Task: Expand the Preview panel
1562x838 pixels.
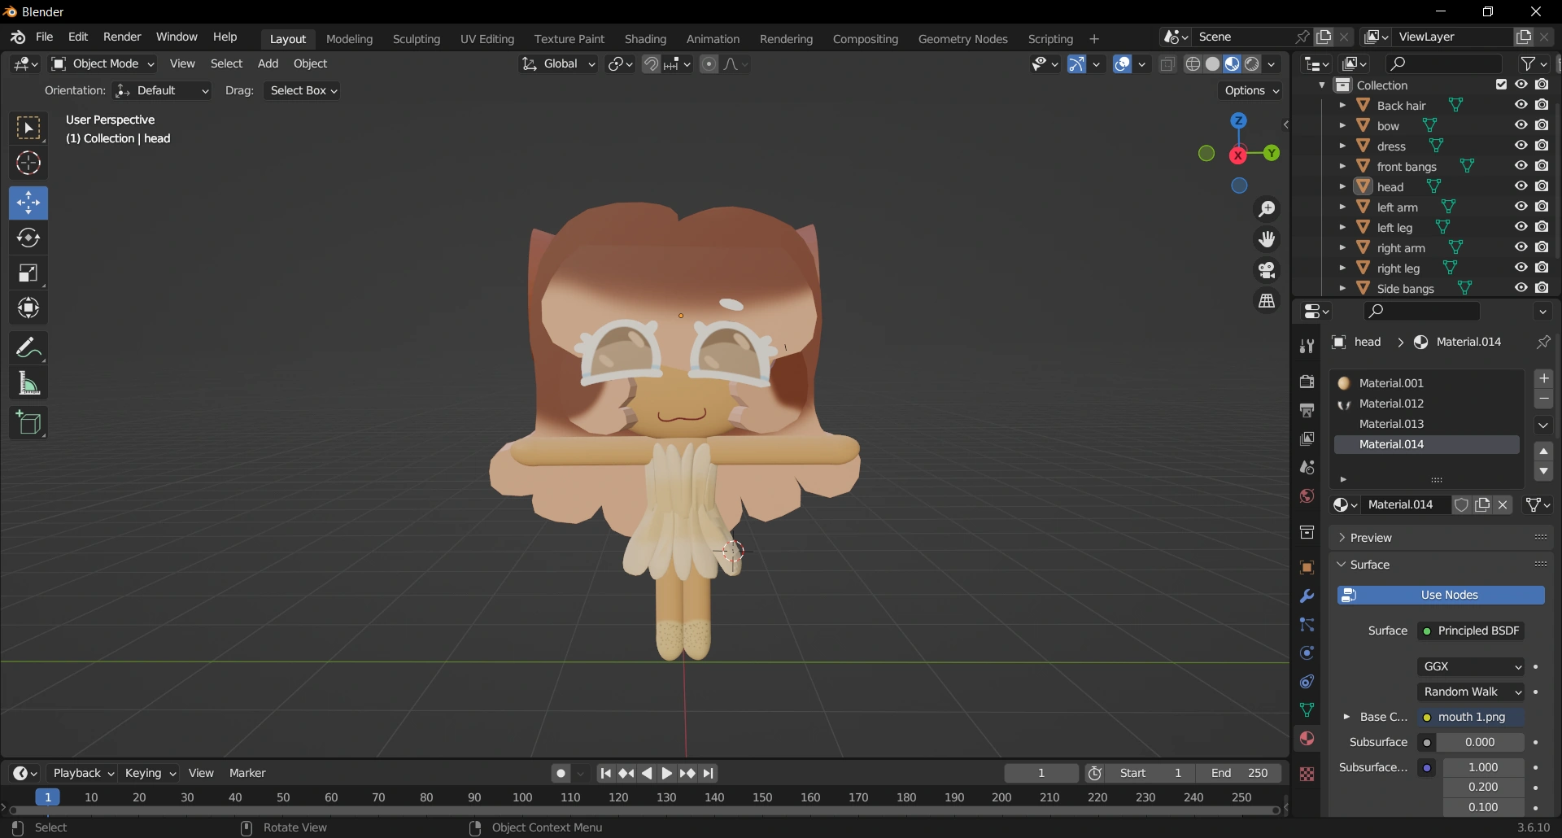Action: click(x=1371, y=538)
